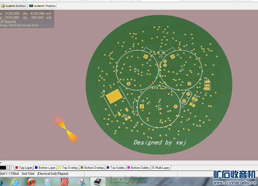Click the black current-layer color box
Screen dimensions: 258x186
click(3, 168)
